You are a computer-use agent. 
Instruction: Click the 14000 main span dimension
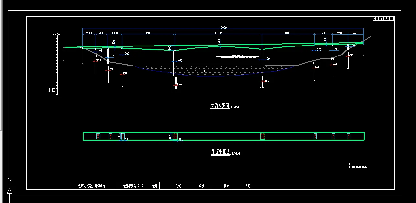218,33
